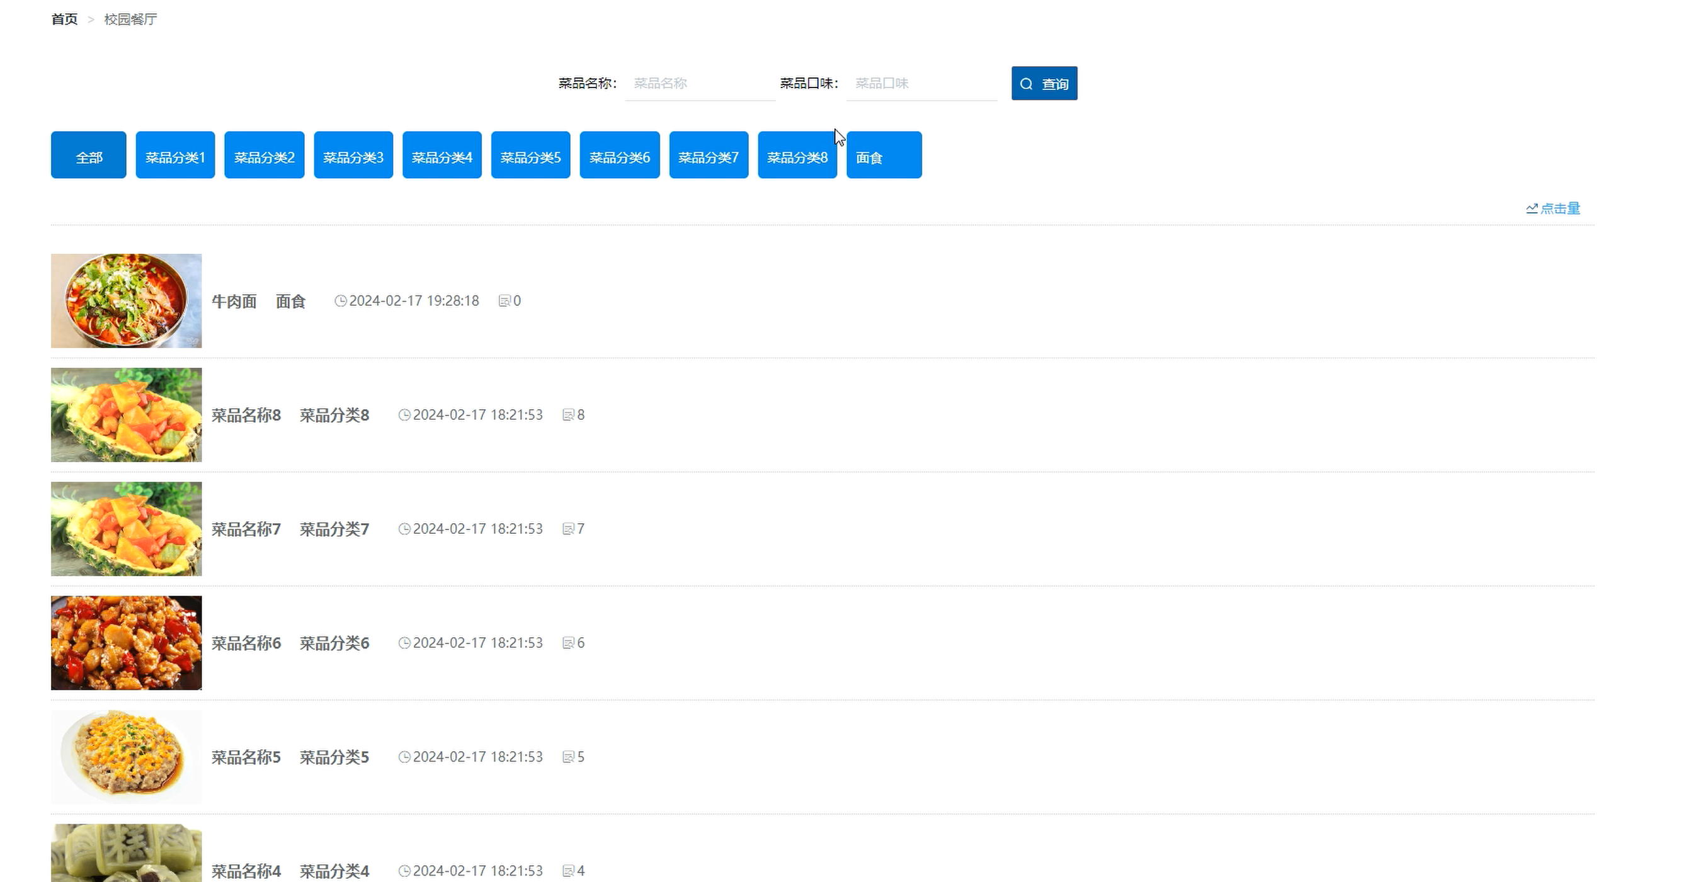Select the 菜品分类3 category tab

click(353, 155)
